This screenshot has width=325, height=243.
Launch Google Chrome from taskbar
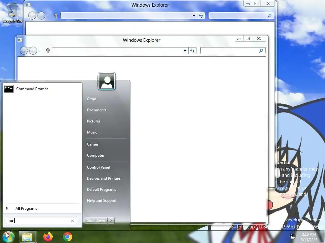point(68,237)
